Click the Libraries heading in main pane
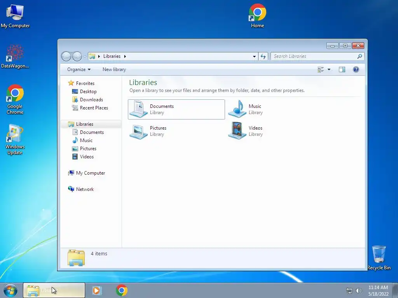This screenshot has height=298, width=398. pyautogui.click(x=143, y=82)
